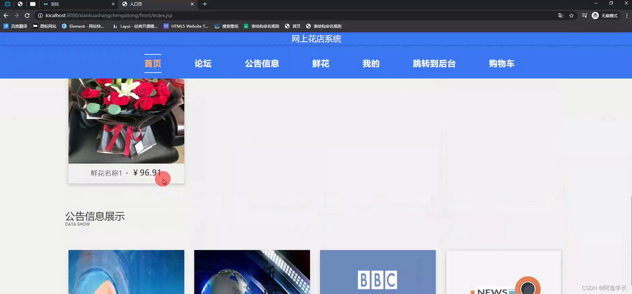Image resolution: width=632 pixels, height=294 pixels.
Task: Open the blue swirl announcement thumbnail
Action: coord(126,272)
